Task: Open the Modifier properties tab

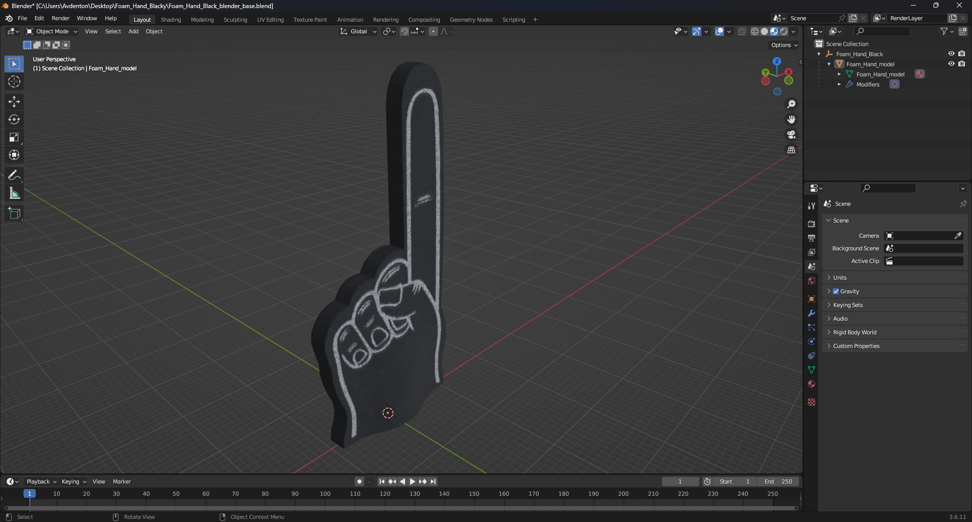Action: tap(812, 313)
